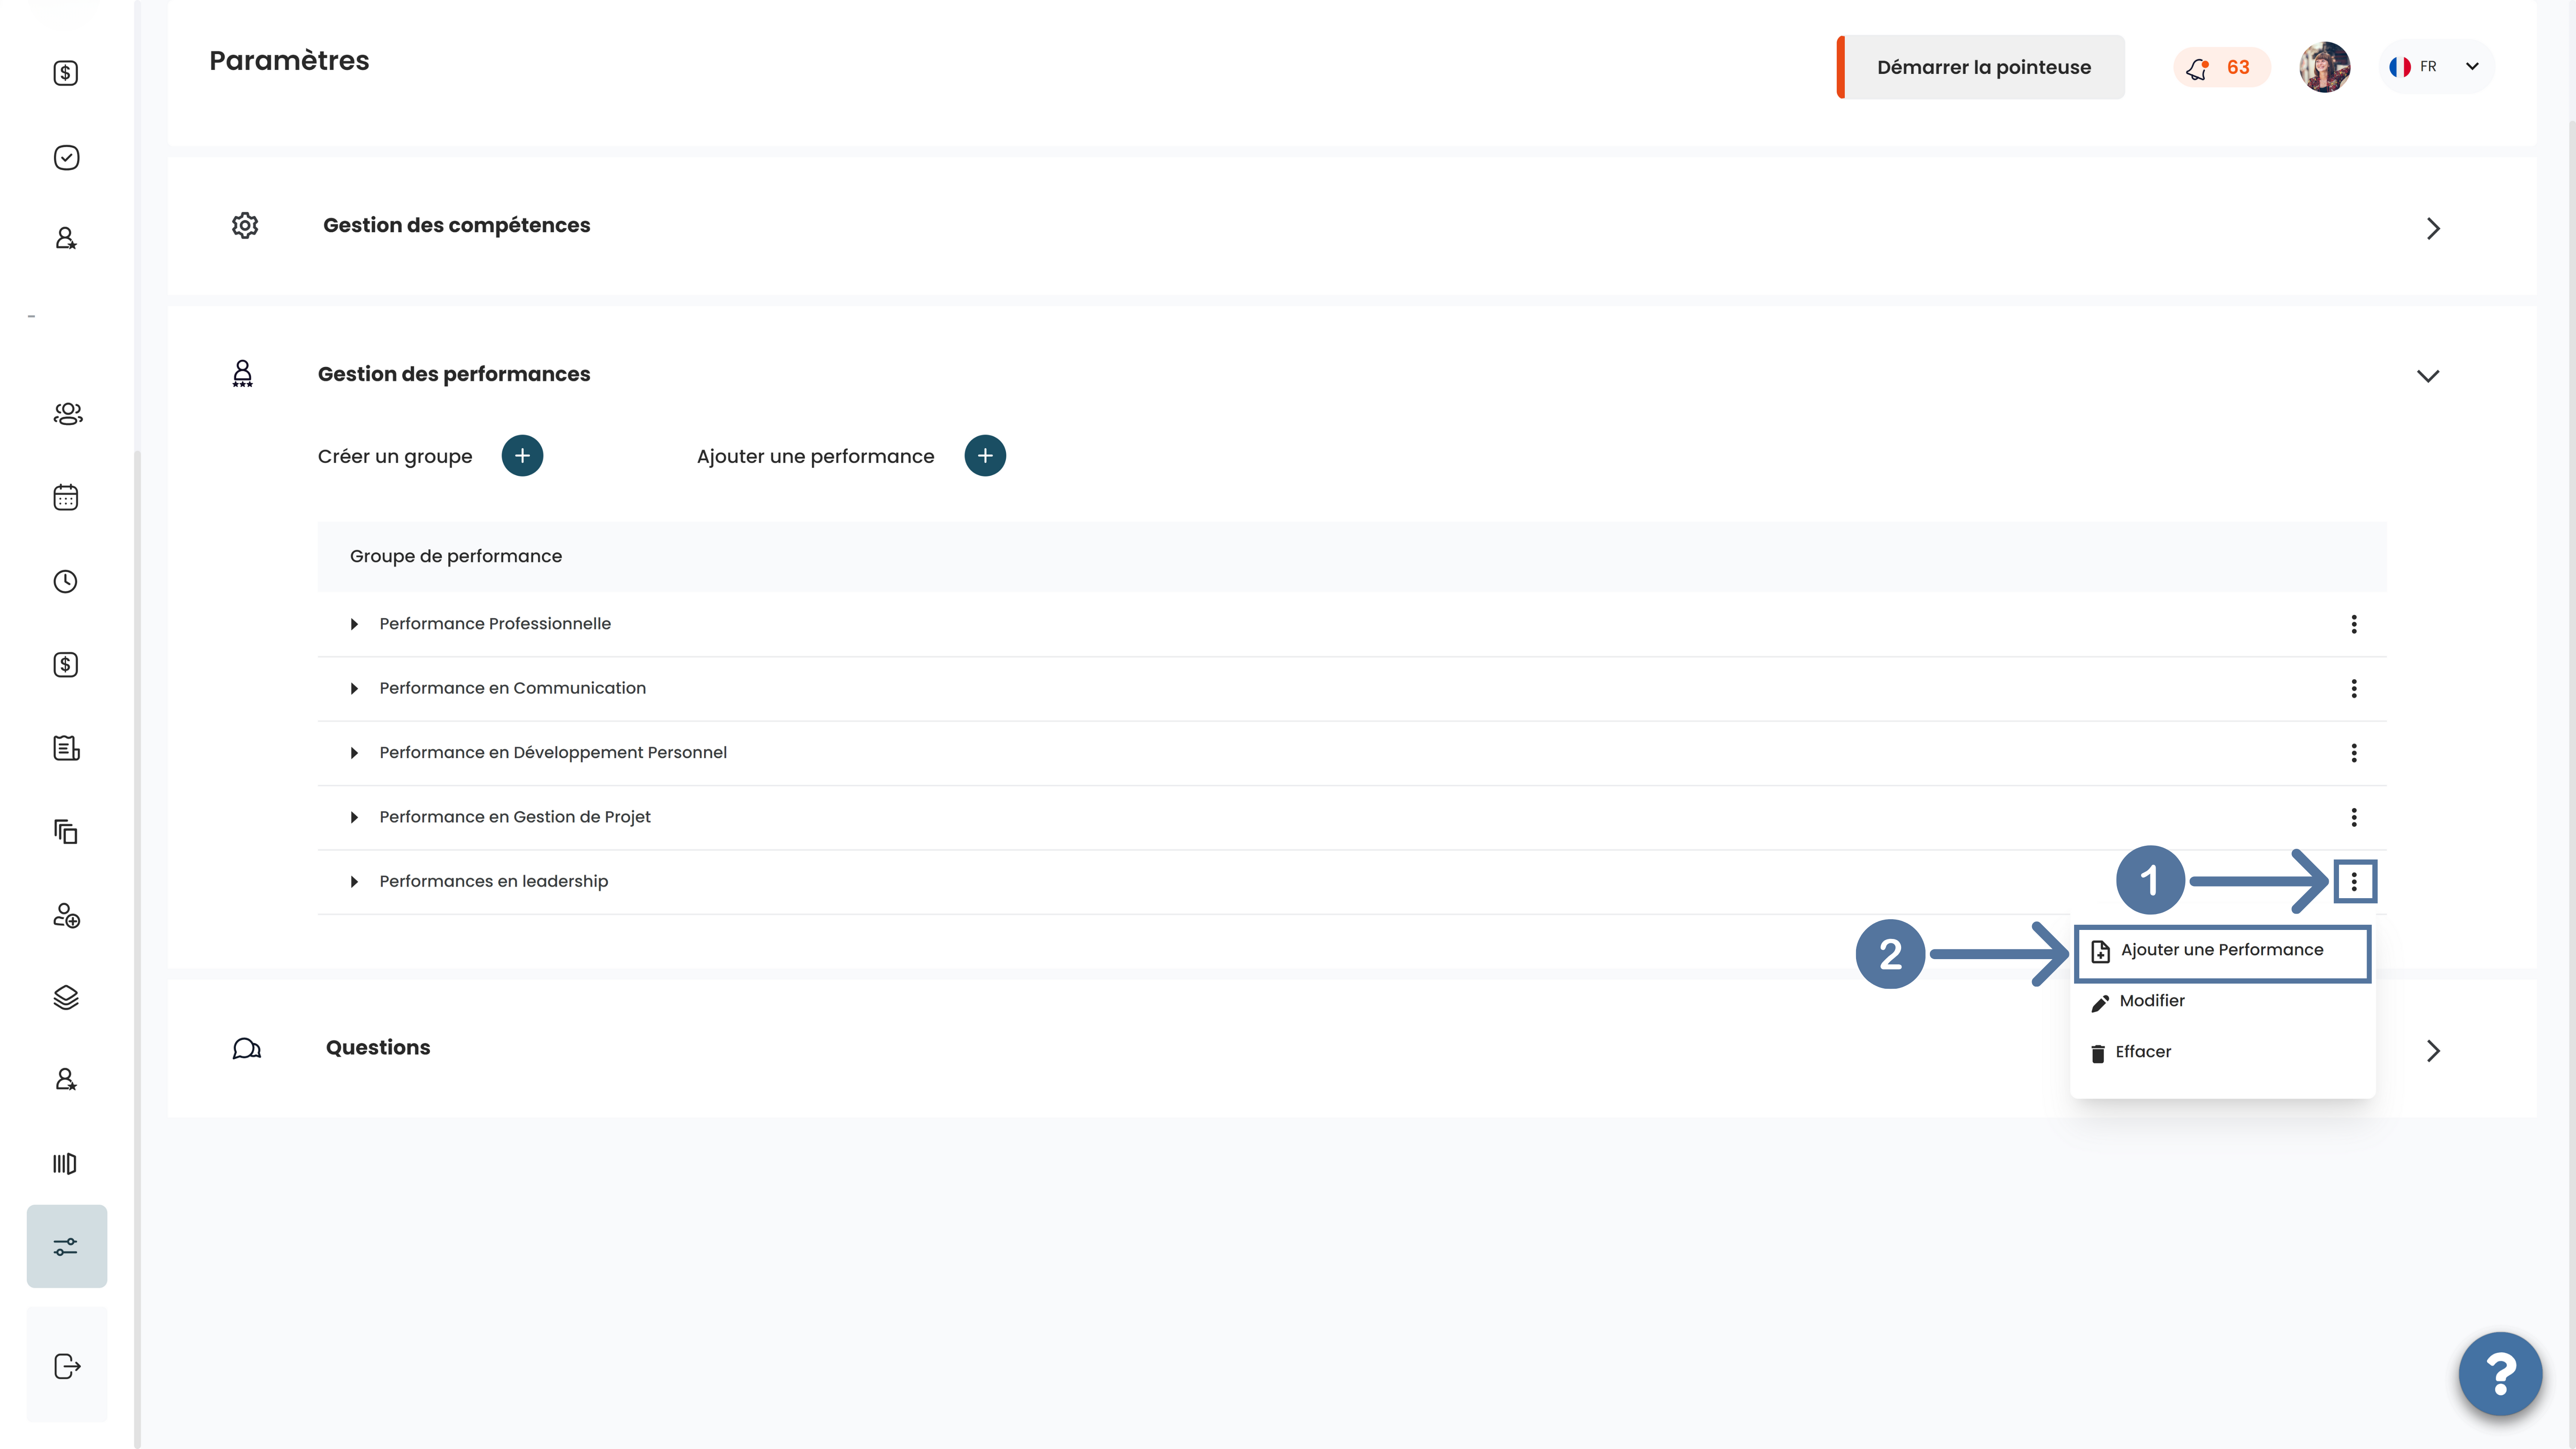Open the copy pages sidebar icon
The image size is (2576, 1449).
(x=66, y=832)
